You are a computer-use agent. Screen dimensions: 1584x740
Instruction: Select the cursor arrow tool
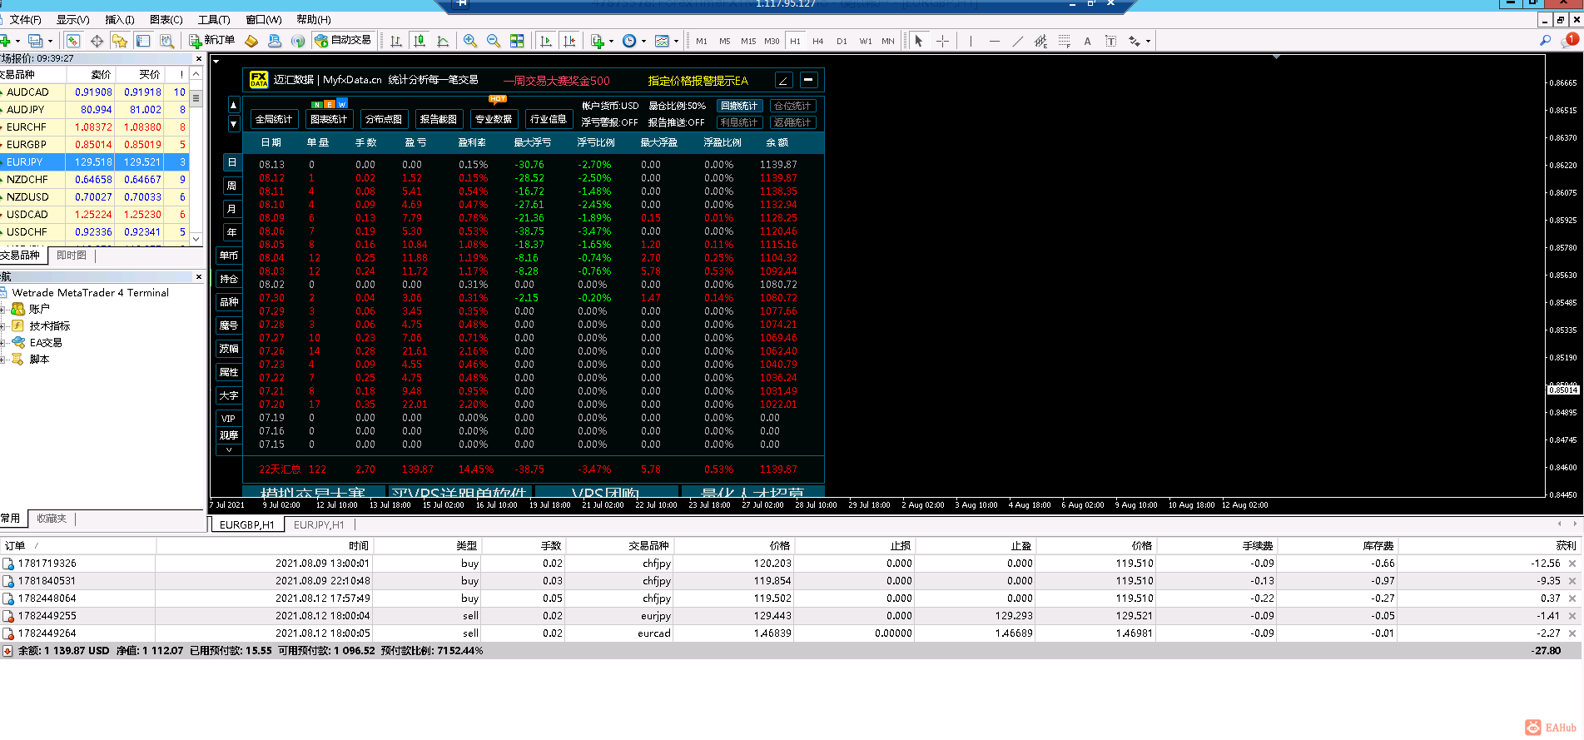point(919,41)
